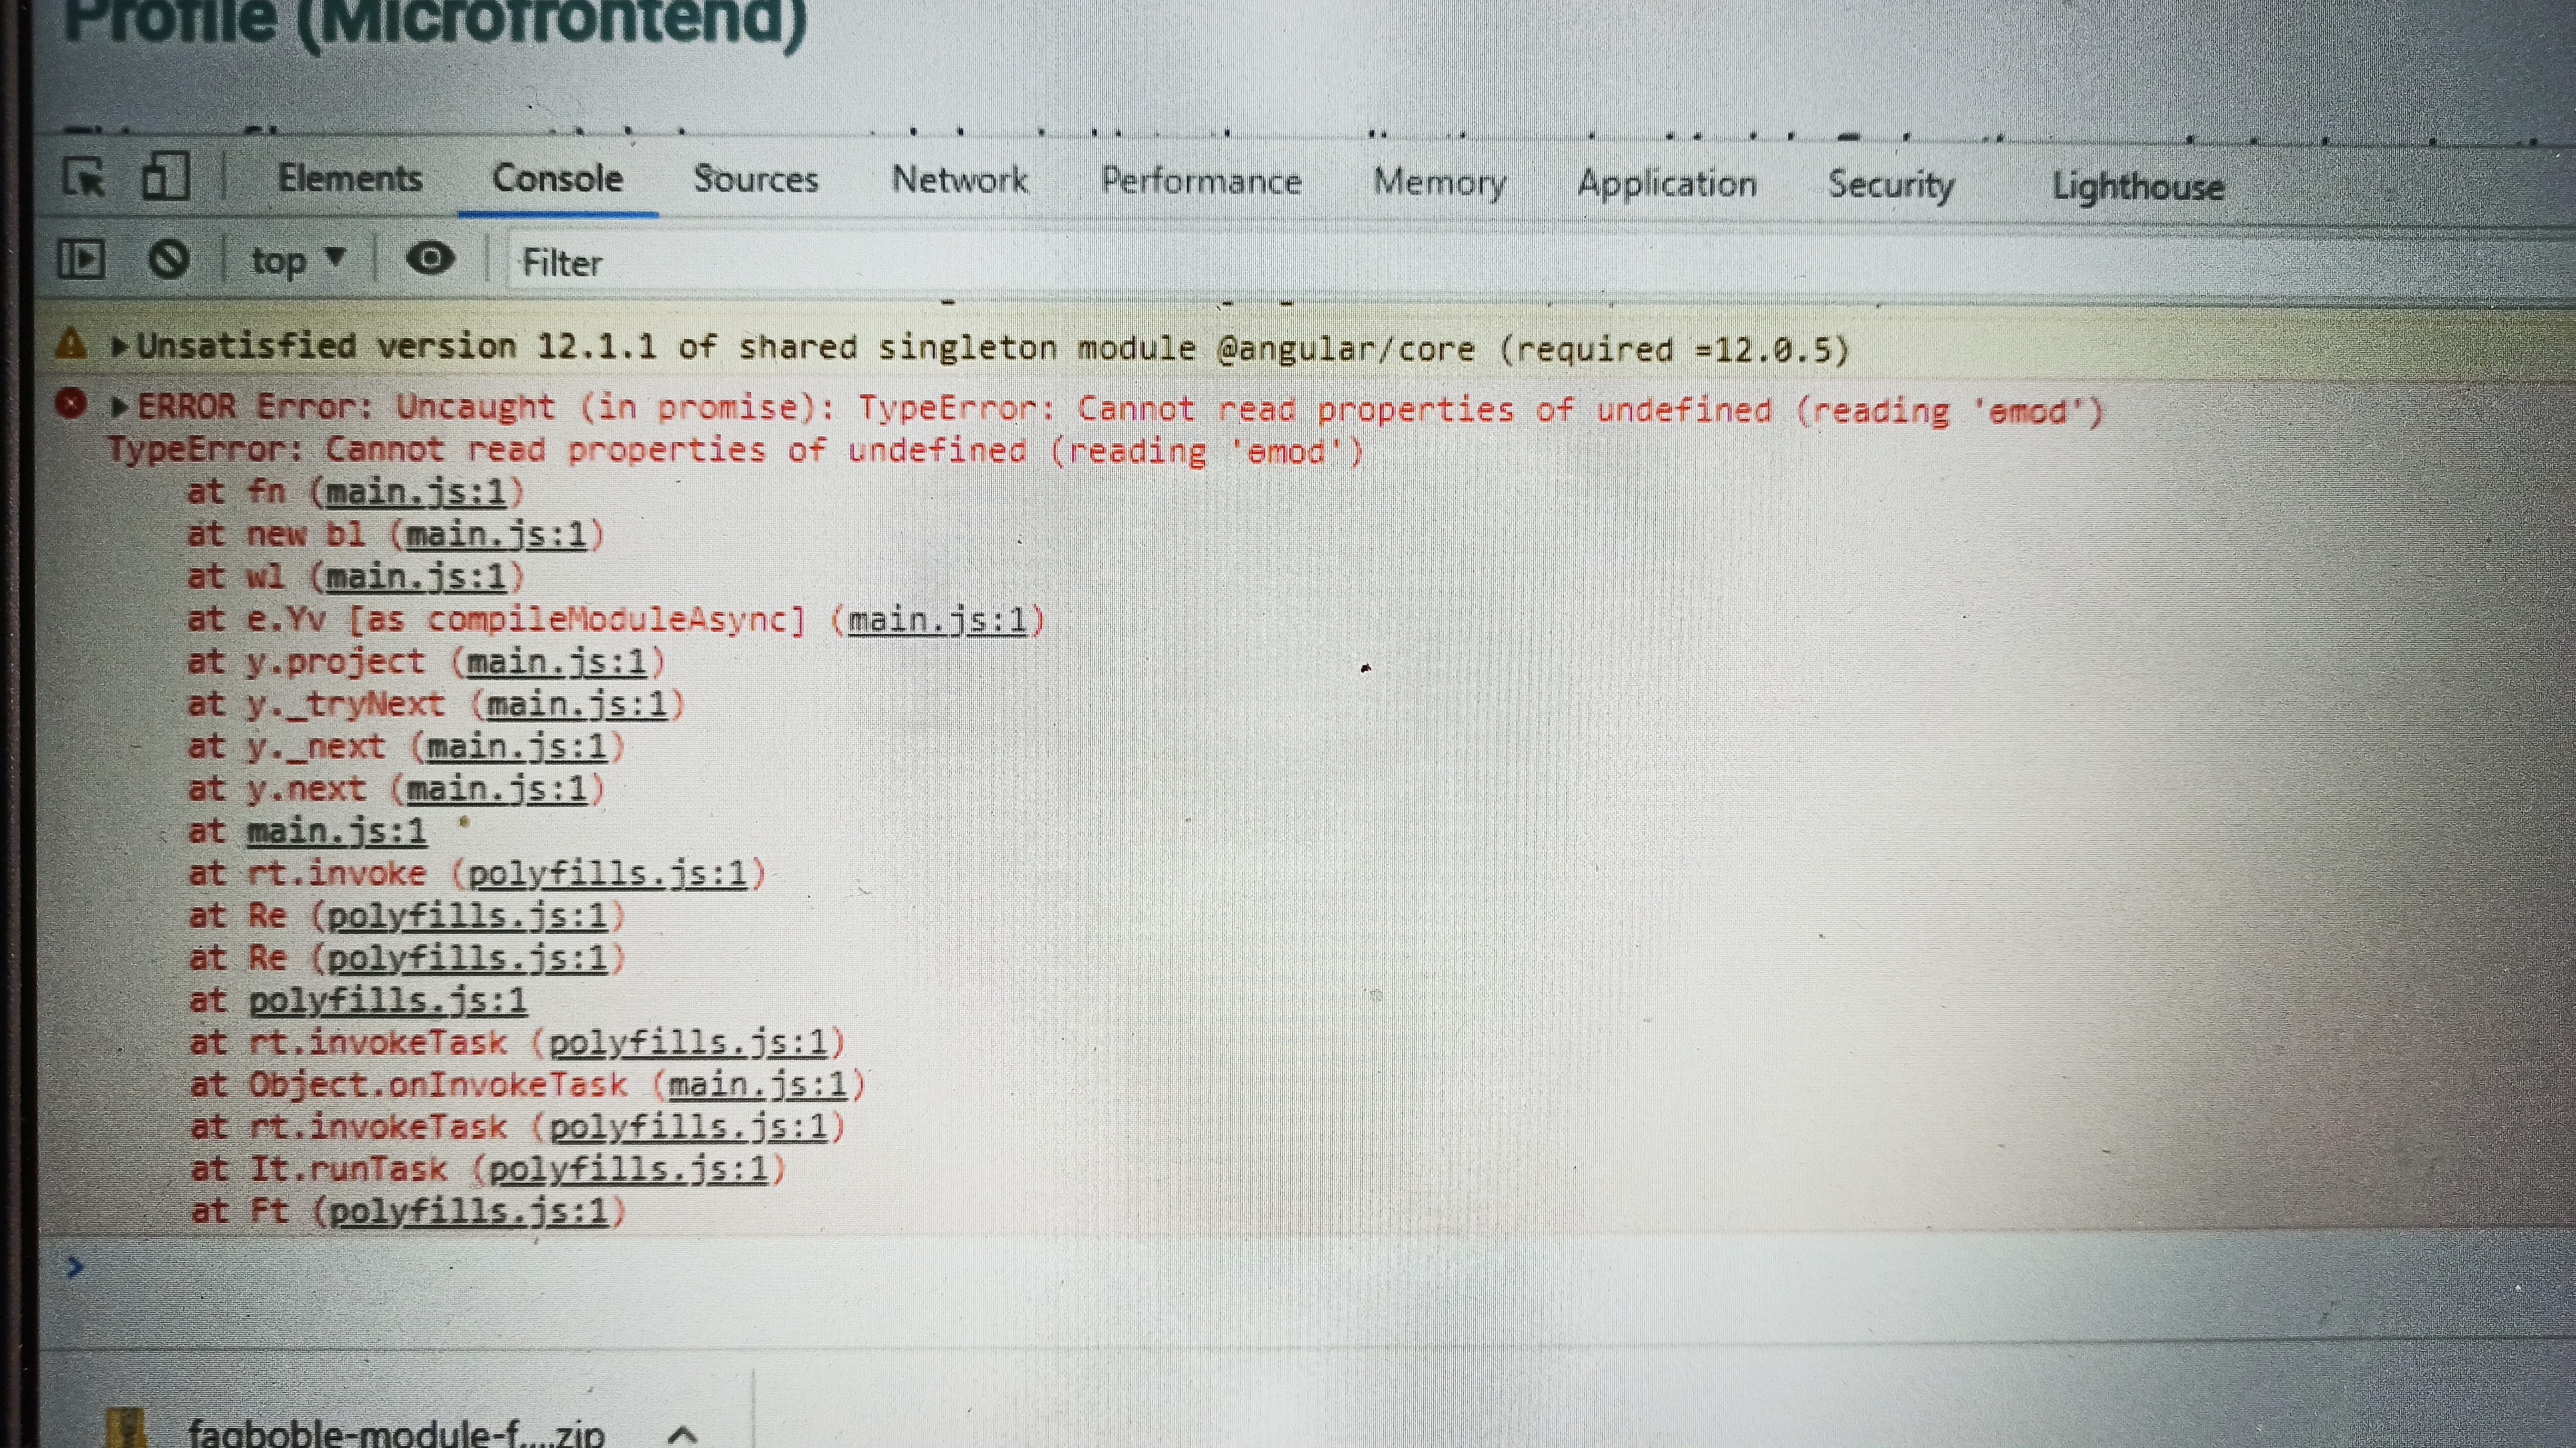Viewport: 2576px width, 1448px height.
Task: Select the 'TypeError: Cannot read properties' second line
Action: 735,451
